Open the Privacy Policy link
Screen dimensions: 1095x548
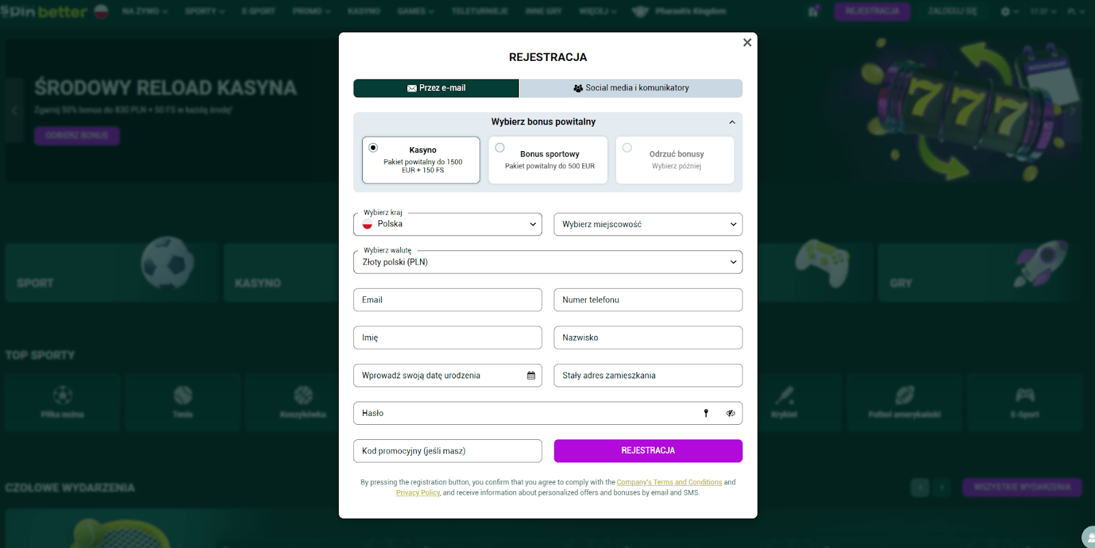[417, 493]
